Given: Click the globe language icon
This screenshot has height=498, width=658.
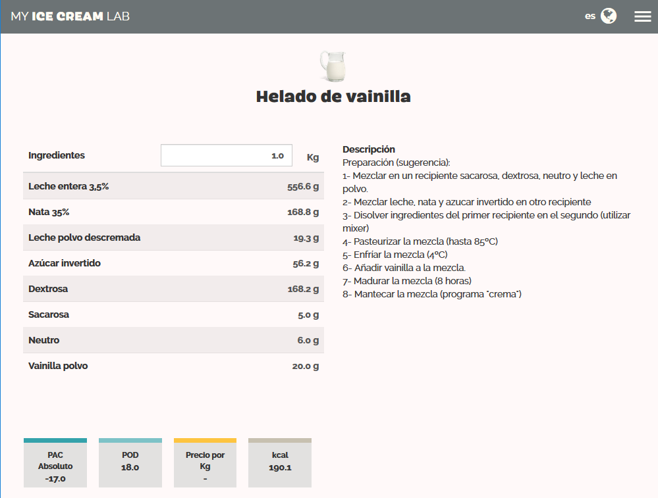Looking at the screenshot, I should [608, 16].
